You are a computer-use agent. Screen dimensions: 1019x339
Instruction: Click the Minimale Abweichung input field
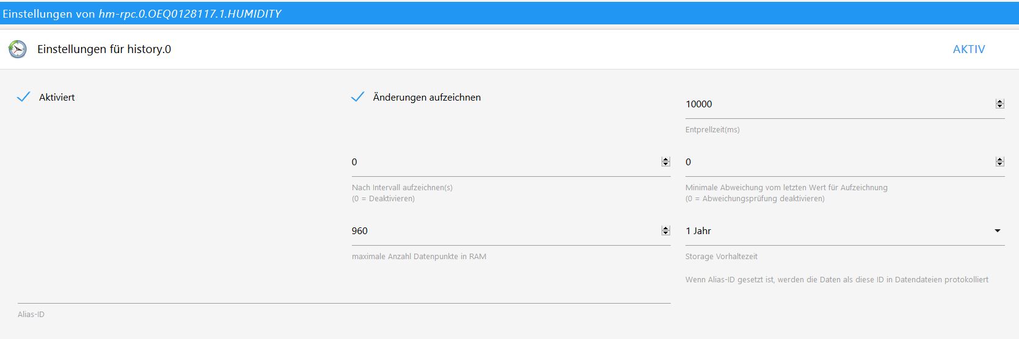(837, 162)
